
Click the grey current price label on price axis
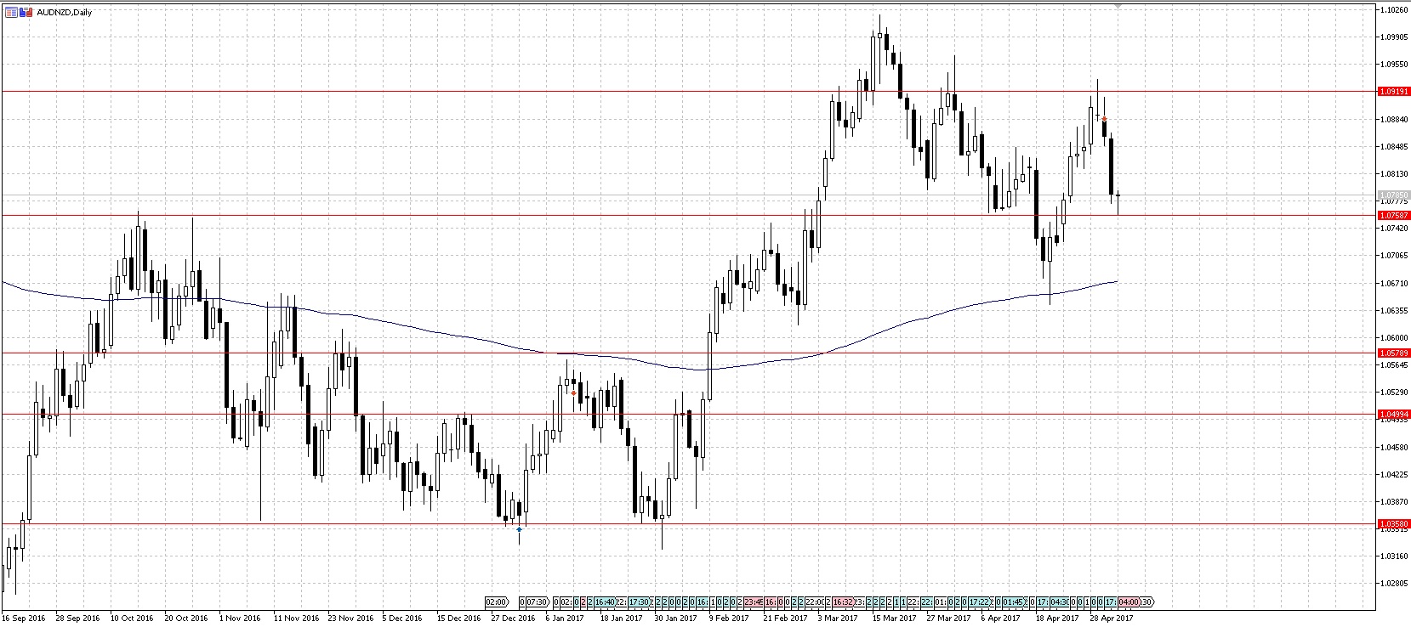(1393, 195)
